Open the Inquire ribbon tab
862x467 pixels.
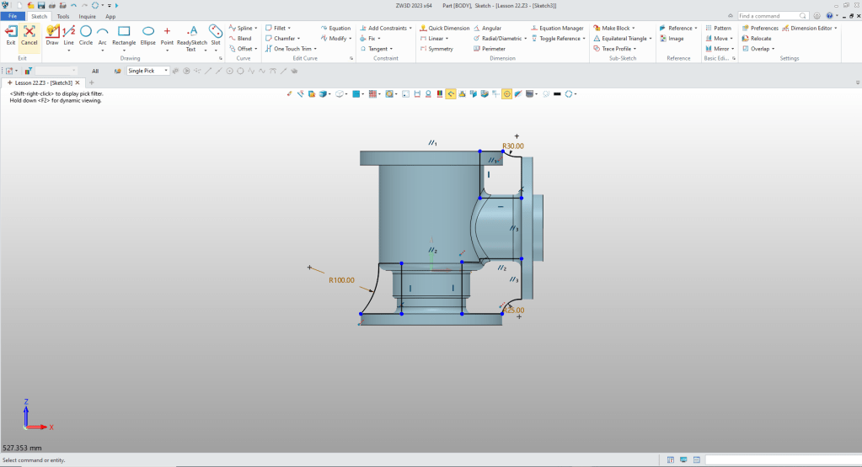pyautogui.click(x=87, y=16)
